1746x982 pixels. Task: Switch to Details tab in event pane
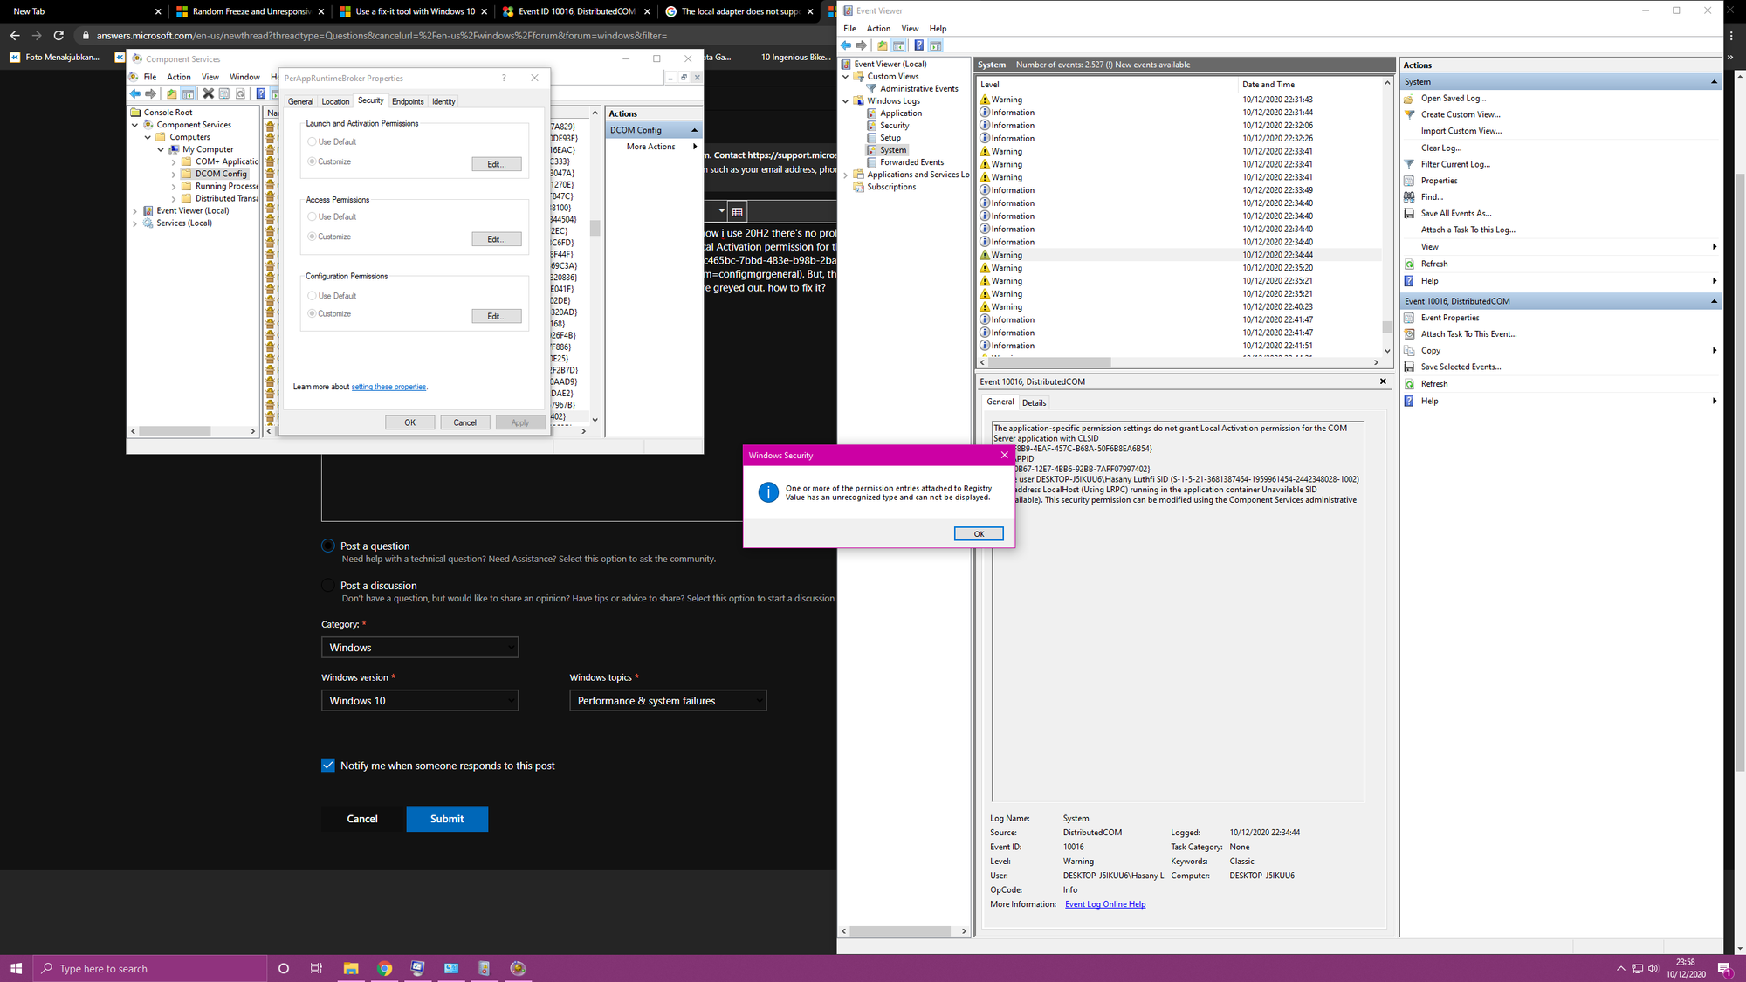[1034, 403]
